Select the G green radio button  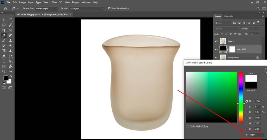247,124
